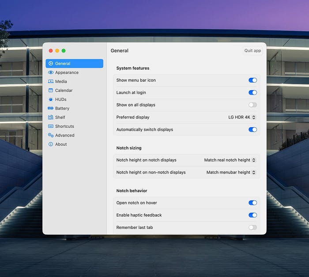Minimize window with yellow button
This screenshot has width=309, height=277.
point(57,51)
